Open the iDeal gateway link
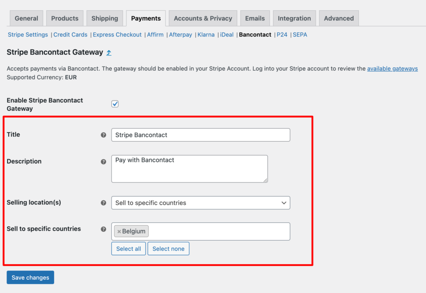 coord(227,35)
